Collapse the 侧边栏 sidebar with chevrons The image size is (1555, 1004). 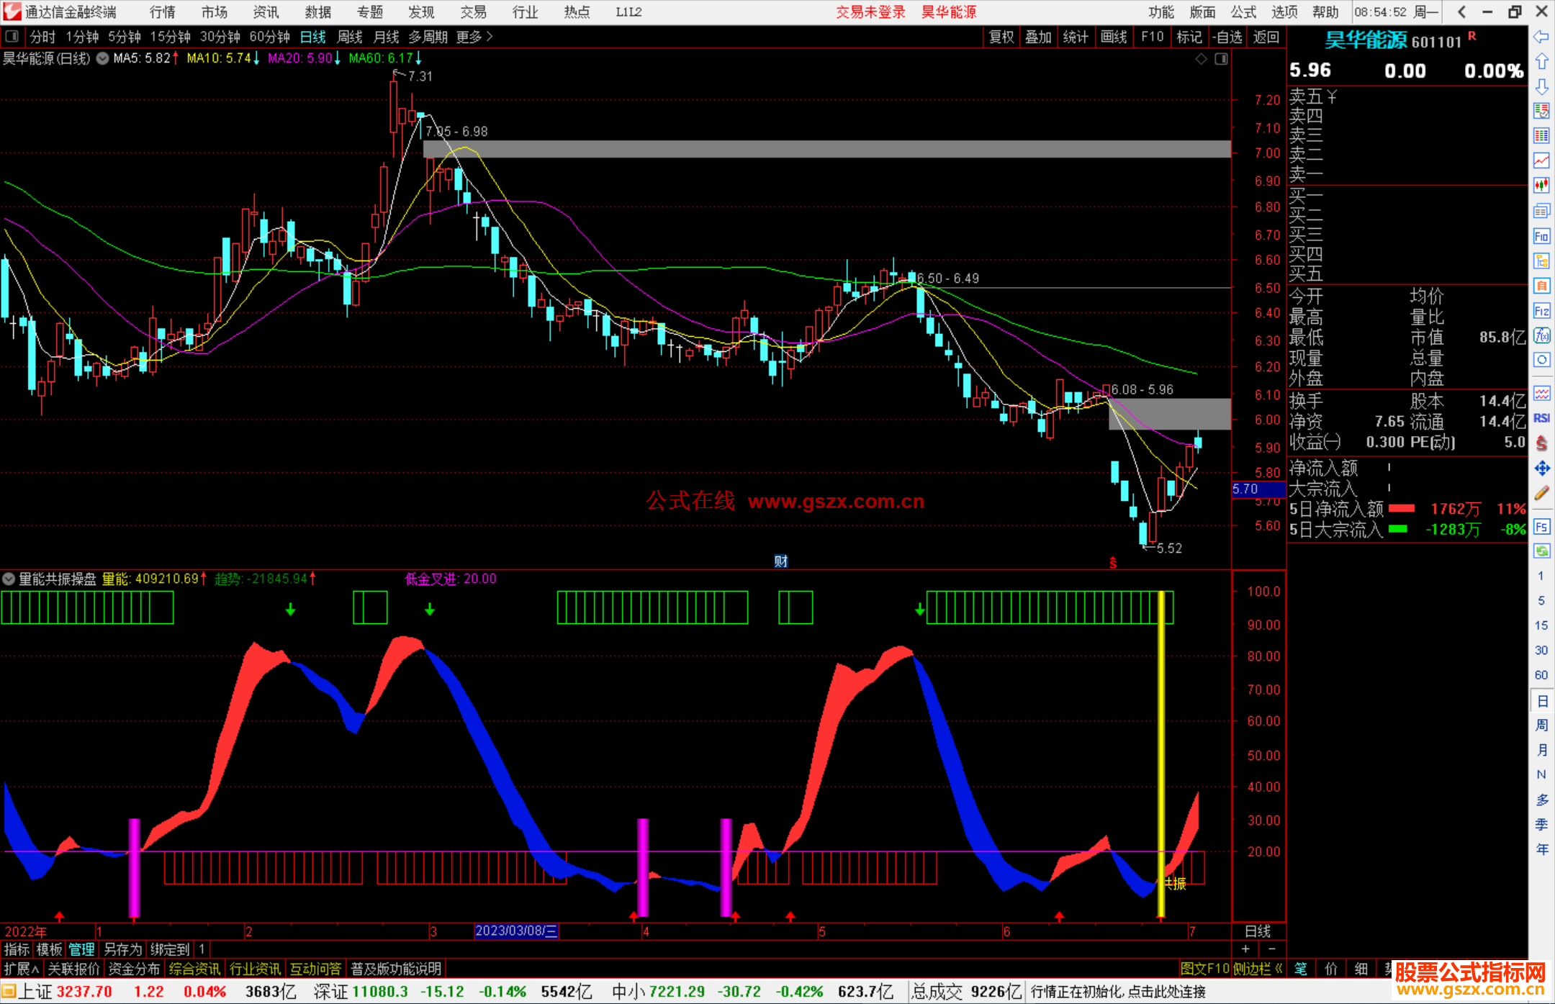pyautogui.click(x=1258, y=969)
